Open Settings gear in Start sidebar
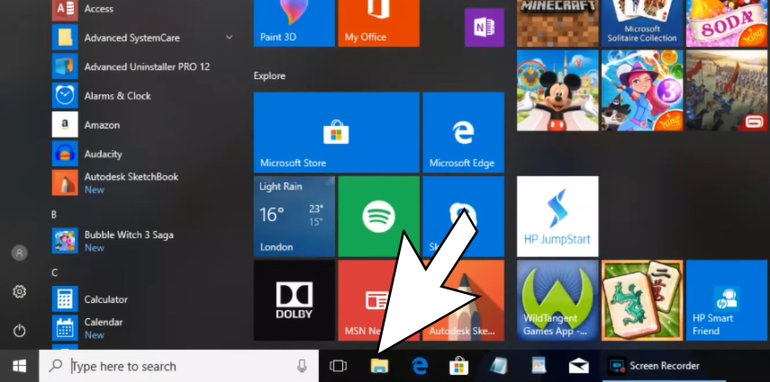The width and height of the screenshot is (770, 382). point(19,292)
